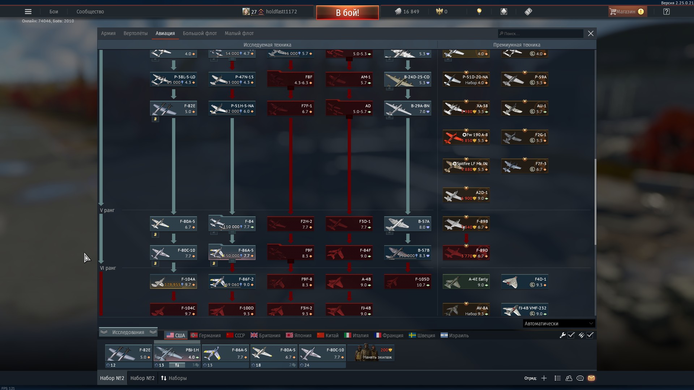Toggle the automatic repair checkbox

(x=571, y=335)
